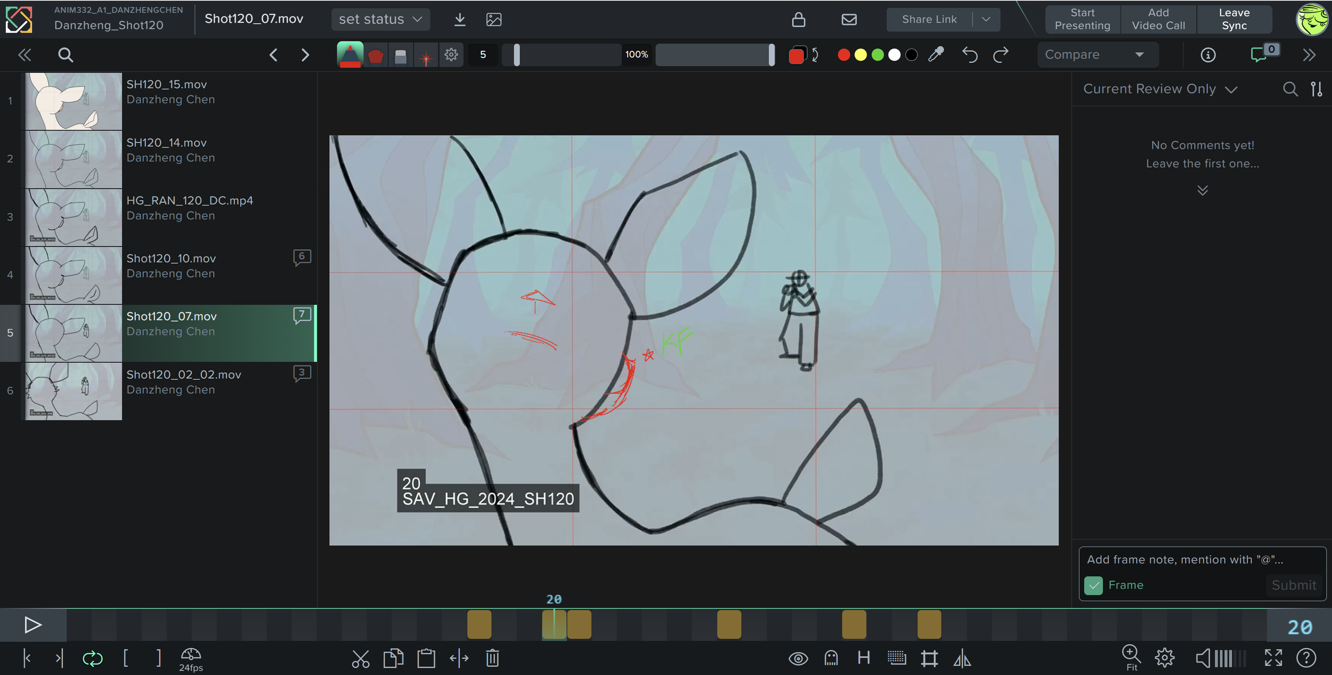The image size is (1332, 675).
Task: Click the cut scissors icon
Action: tap(361, 658)
